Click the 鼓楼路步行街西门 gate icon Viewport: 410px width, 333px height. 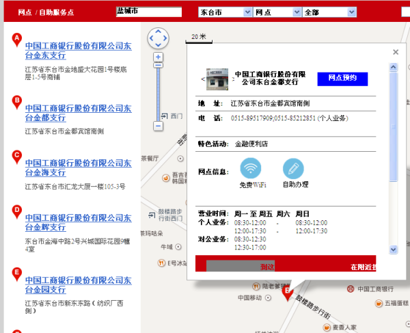pyautogui.click(x=152, y=215)
